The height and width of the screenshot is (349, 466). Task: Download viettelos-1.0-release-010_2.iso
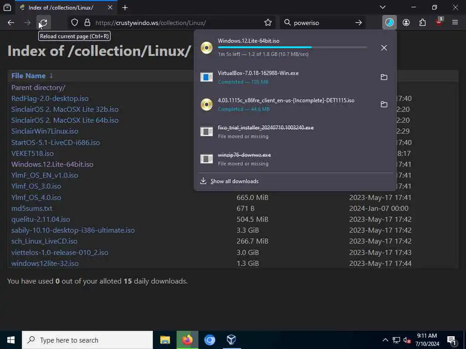[60, 253]
